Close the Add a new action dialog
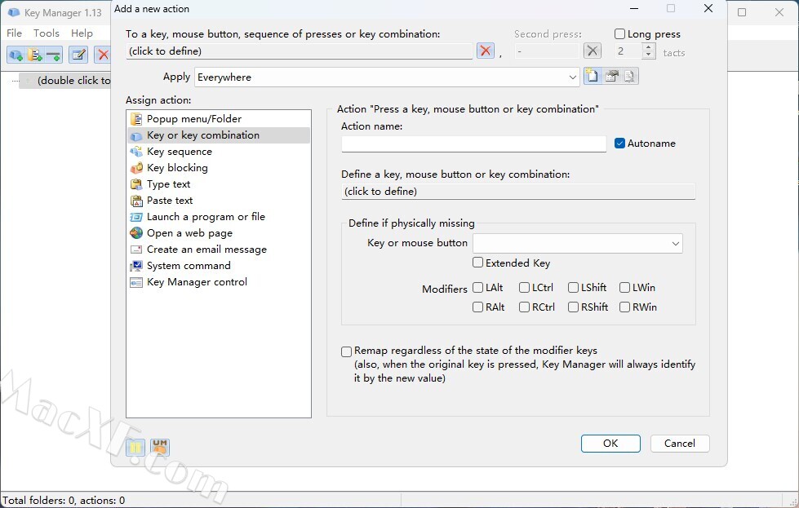The width and height of the screenshot is (799, 508). 708,9
